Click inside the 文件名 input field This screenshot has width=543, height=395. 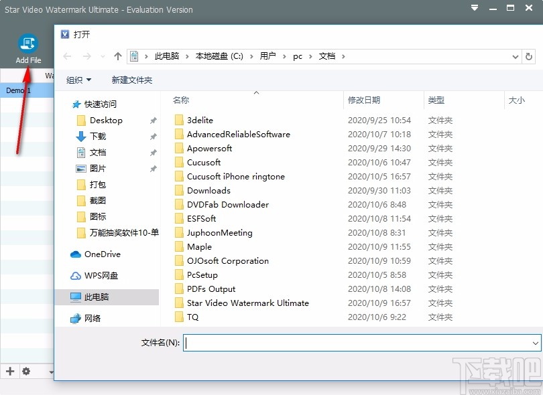click(x=355, y=342)
